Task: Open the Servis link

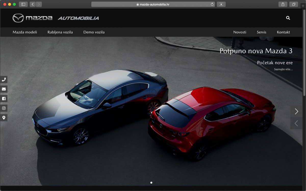Action: pyautogui.click(x=261, y=32)
